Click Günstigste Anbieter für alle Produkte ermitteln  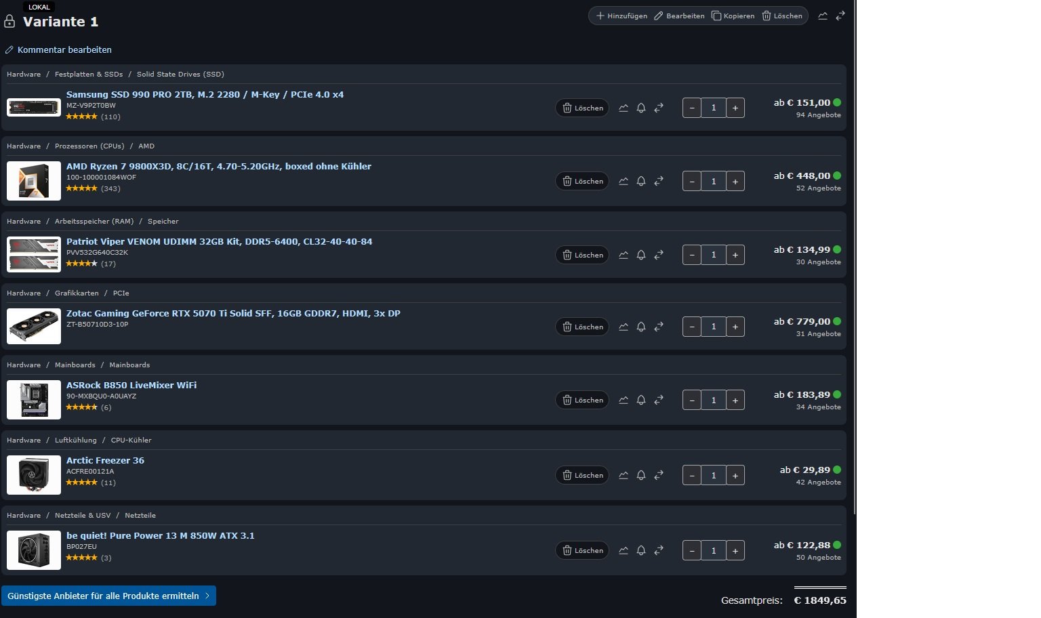point(108,596)
